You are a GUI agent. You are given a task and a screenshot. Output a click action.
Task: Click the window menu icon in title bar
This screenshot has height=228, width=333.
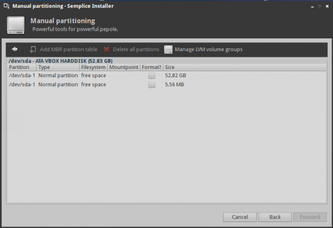[x=6, y=6]
